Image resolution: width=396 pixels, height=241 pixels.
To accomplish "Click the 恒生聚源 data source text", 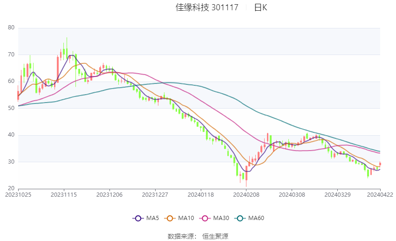I will [215, 236].
